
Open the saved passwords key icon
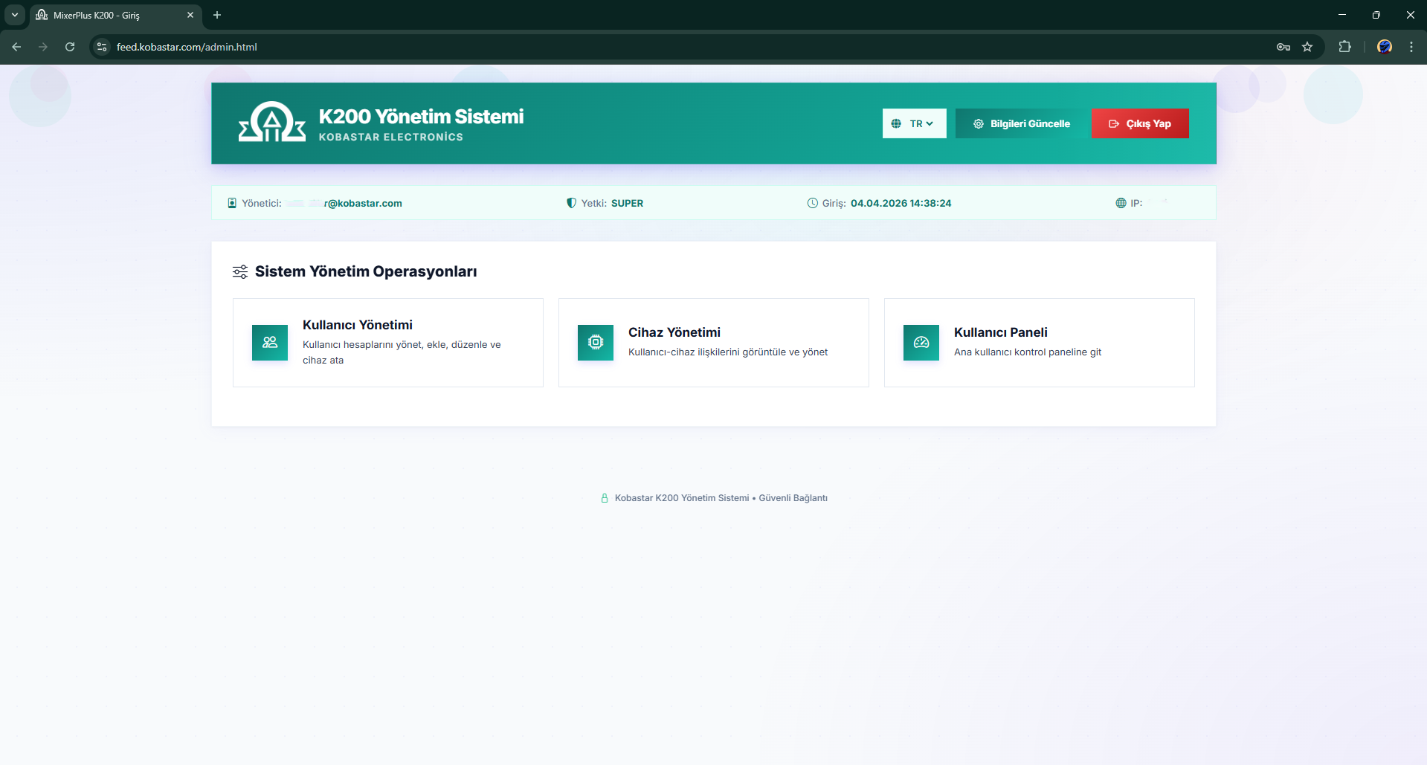(1283, 47)
